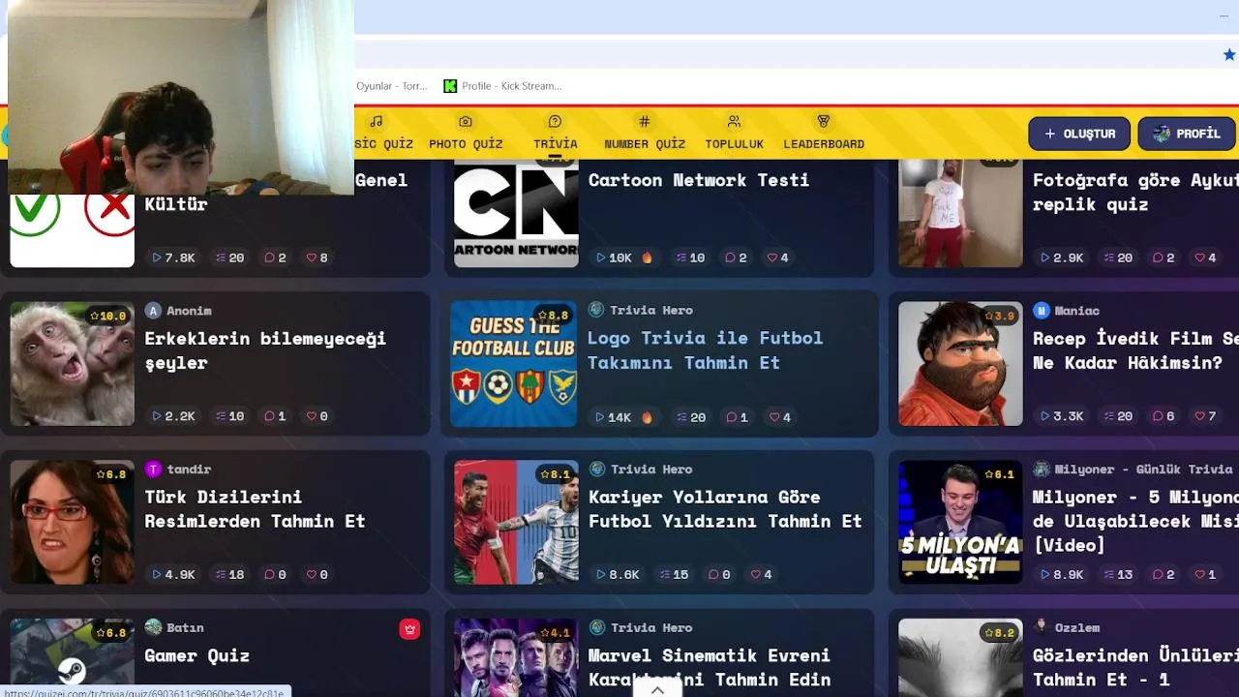
Task: Click the comment icon on Kariyer Yollarına card
Action: [713, 574]
